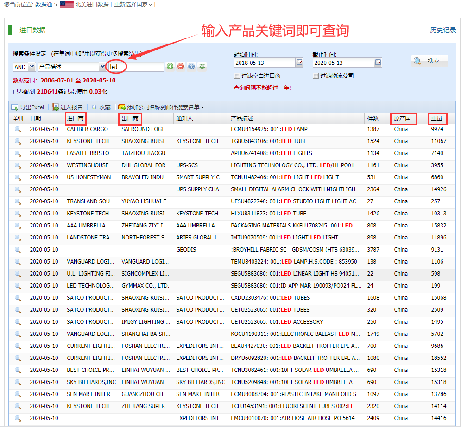Sort by 日期 column header

point(36,119)
